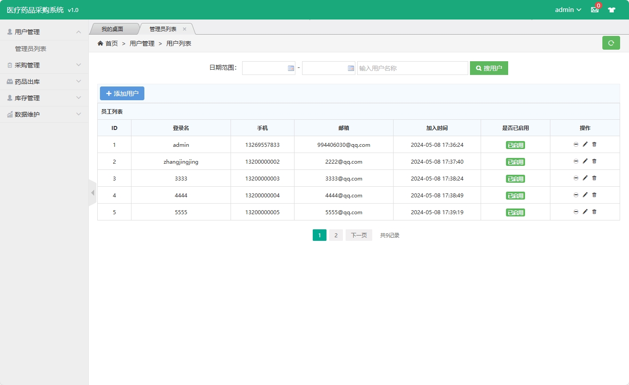Image resolution: width=629 pixels, height=385 pixels.
Task: Toggle enabled status for user 4444
Action: [515, 195]
